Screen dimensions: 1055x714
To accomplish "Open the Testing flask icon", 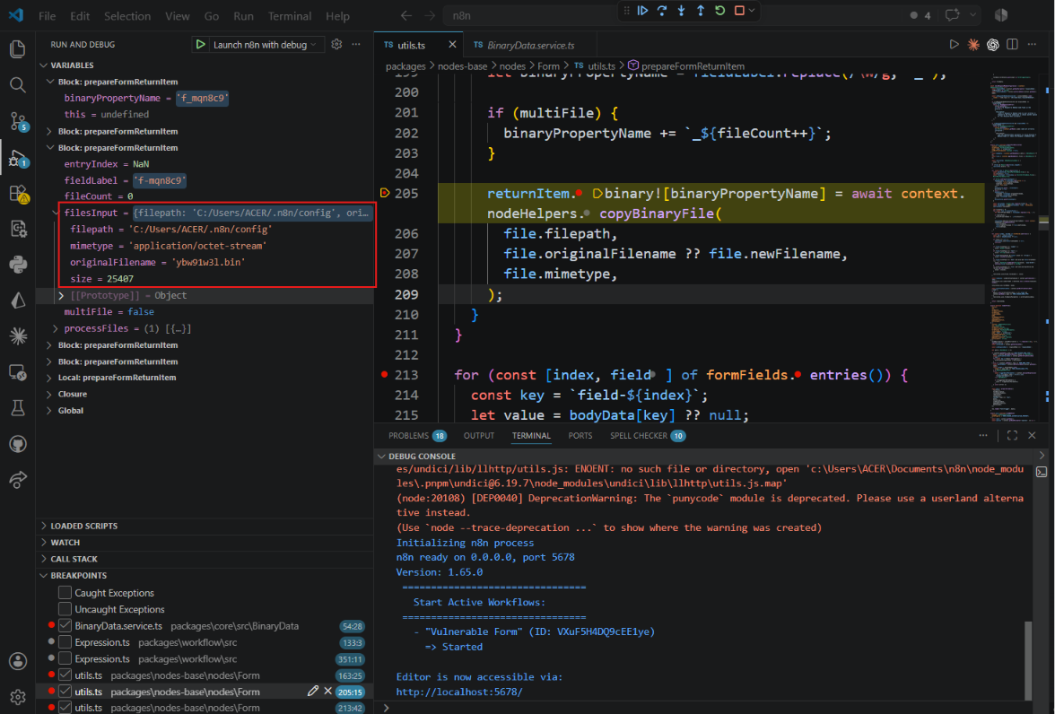I will tap(18, 408).
